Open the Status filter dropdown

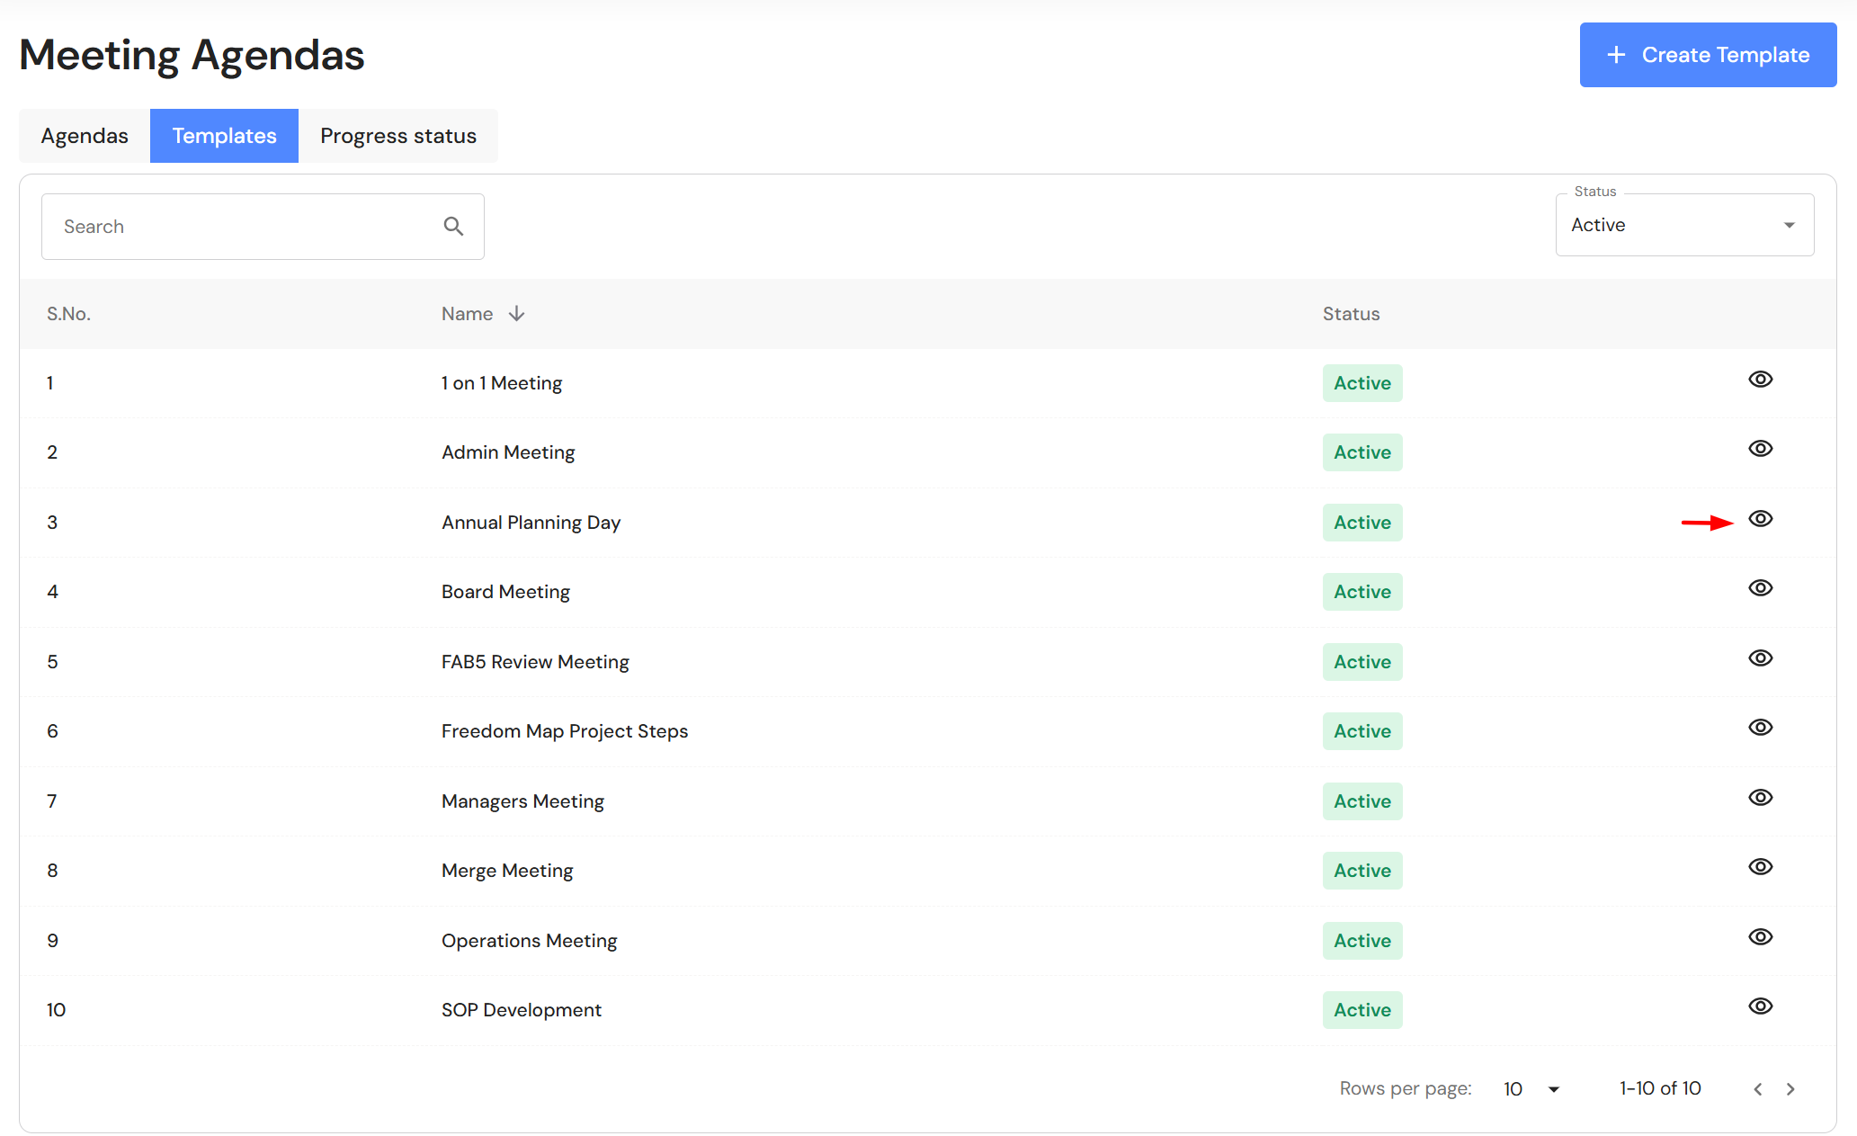coord(1683,226)
